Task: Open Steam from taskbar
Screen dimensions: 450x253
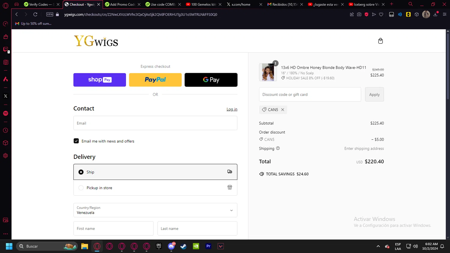Action: coord(184,246)
